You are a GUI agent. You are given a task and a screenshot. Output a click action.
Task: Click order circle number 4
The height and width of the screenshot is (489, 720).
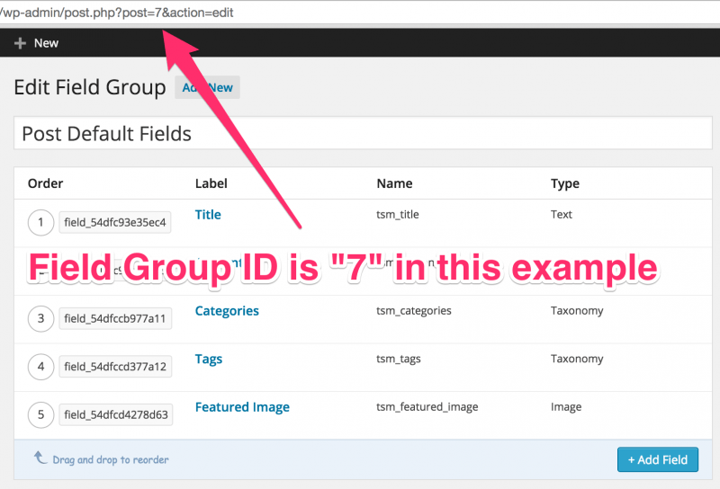coord(40,367)
